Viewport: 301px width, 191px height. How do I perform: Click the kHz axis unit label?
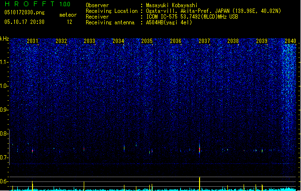click(x=4, y=39)
